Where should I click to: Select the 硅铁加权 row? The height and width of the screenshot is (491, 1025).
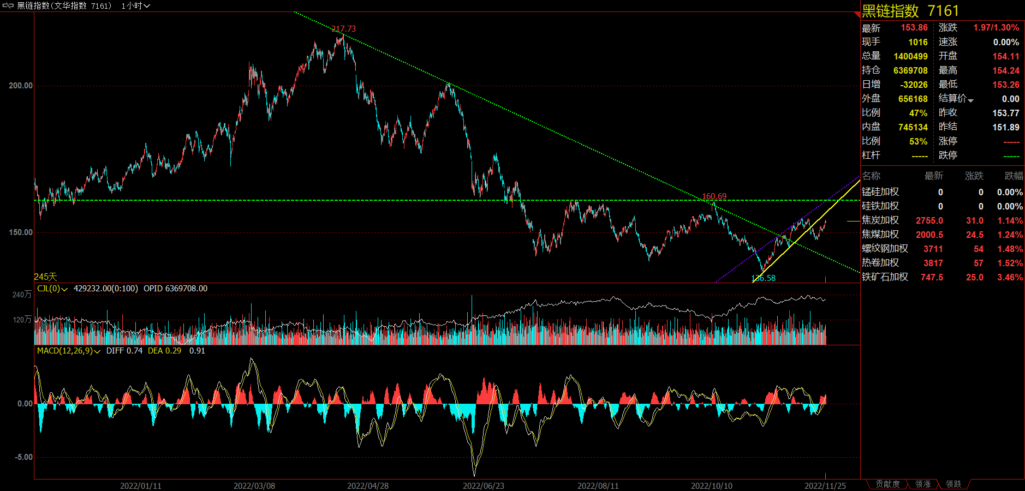pos(943,206)
